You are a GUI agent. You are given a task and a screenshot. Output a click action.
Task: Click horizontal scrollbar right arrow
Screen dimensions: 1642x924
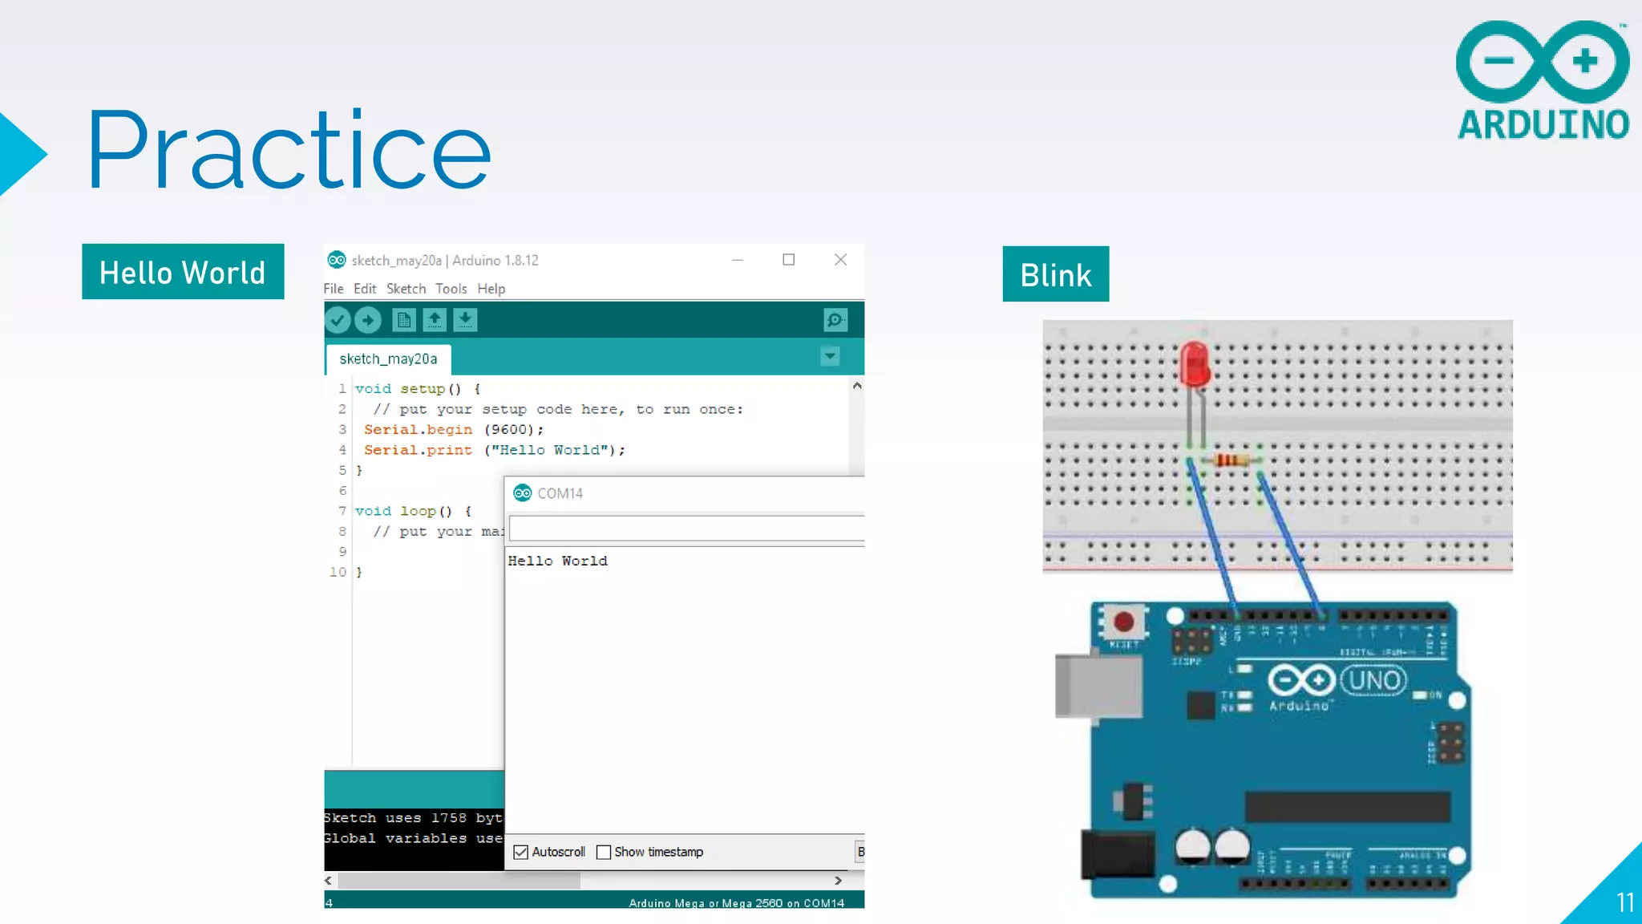[x=838, y=881]
